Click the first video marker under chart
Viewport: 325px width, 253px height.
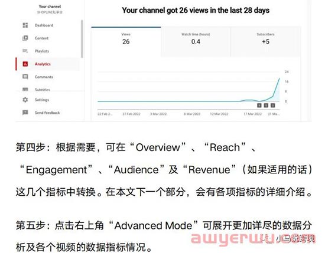pyautogui.click(x=259, y=106)
